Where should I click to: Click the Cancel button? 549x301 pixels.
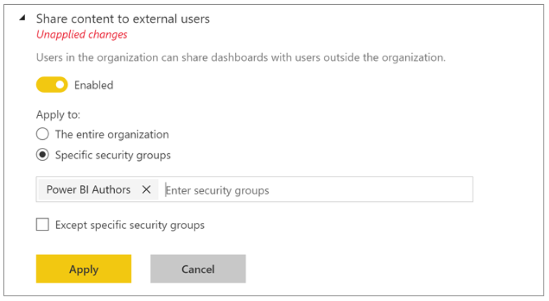click(x=198, y=268)
